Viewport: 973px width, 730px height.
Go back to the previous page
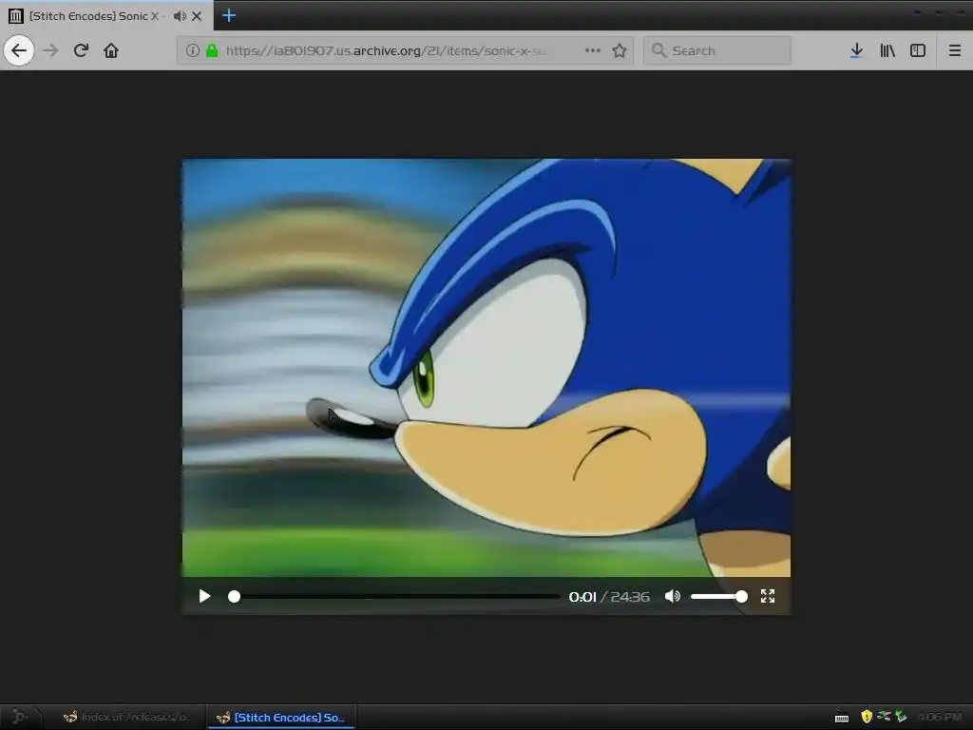tap(19, 50)
